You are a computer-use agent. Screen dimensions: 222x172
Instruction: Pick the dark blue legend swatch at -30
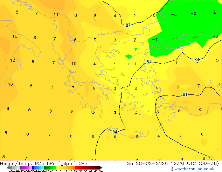point(33,167)
